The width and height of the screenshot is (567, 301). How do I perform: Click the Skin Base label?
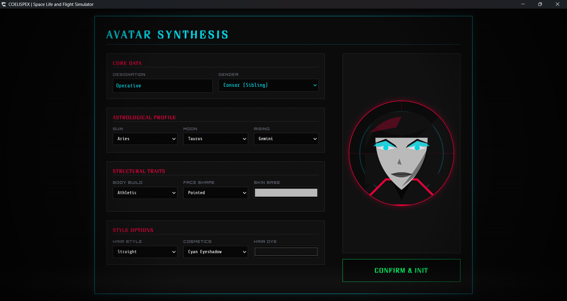pos(267,183)
